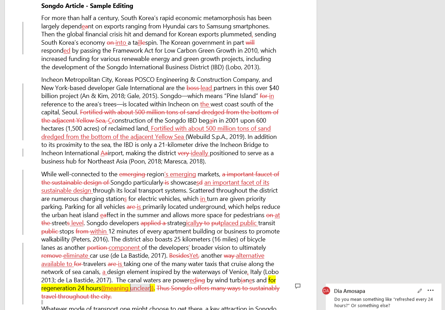Click the pencil edit icon on the comment
The height and width of the screenshot is (310, 445).
(419, 291)
